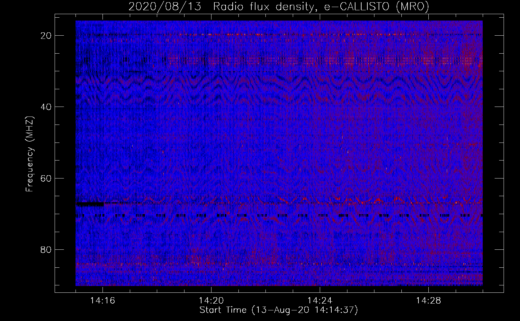Click the 'Start Time' x-axis label
This screenshot has width=520, height=321.
(x=278, y=310)
